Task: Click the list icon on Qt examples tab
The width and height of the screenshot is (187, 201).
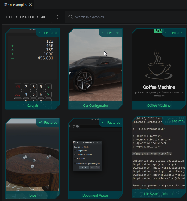Action: [x=6, y=5]
